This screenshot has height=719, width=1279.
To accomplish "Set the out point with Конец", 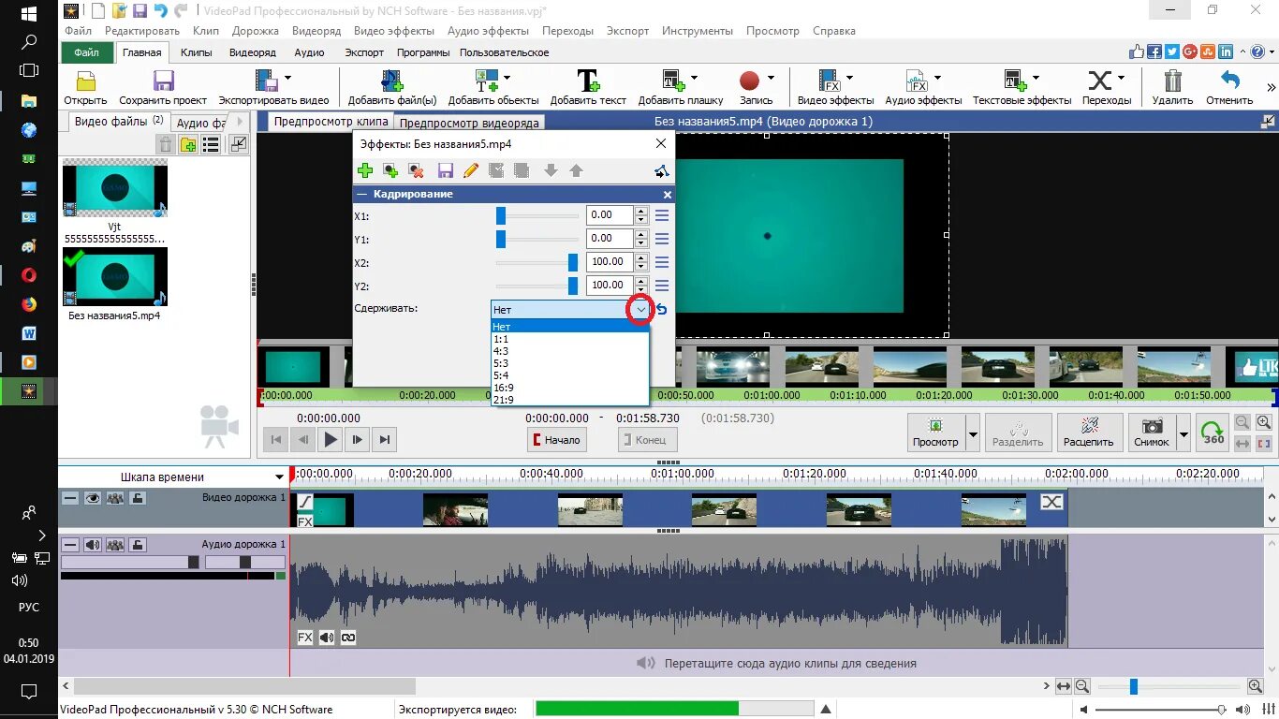I will point(647,439).
